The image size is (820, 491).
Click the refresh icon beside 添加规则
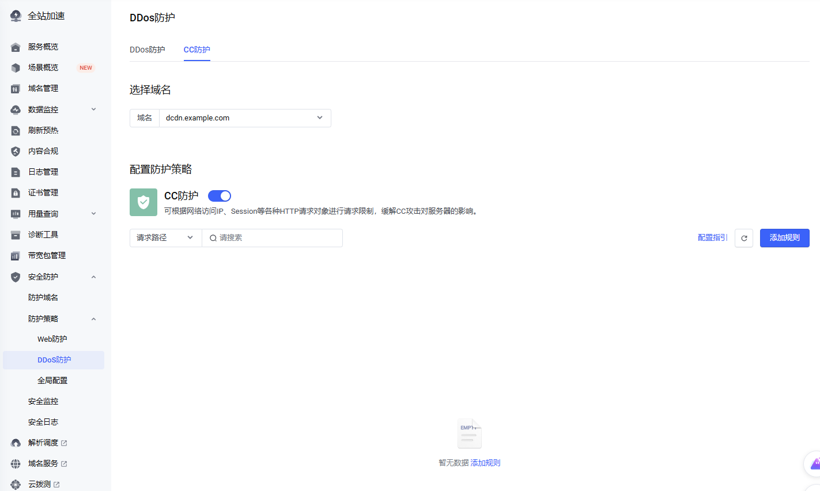(743, 238)
